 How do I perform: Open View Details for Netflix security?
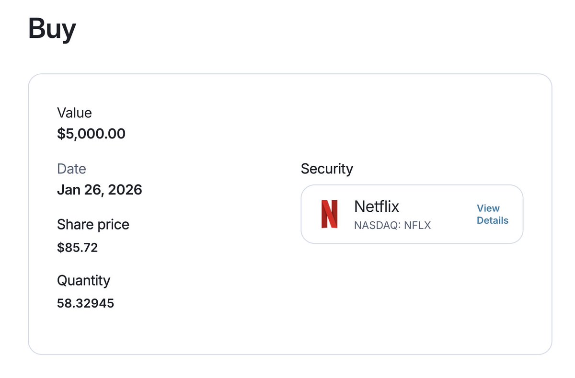tap(492, 214)
